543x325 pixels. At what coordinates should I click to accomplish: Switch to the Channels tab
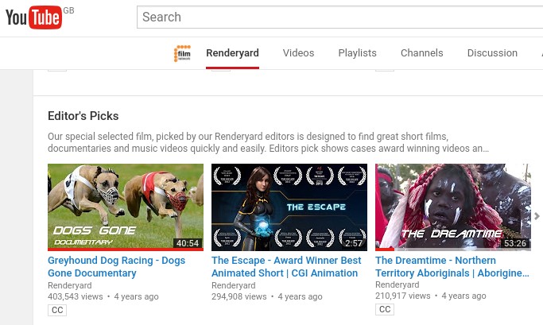click(x=422, y=53)
